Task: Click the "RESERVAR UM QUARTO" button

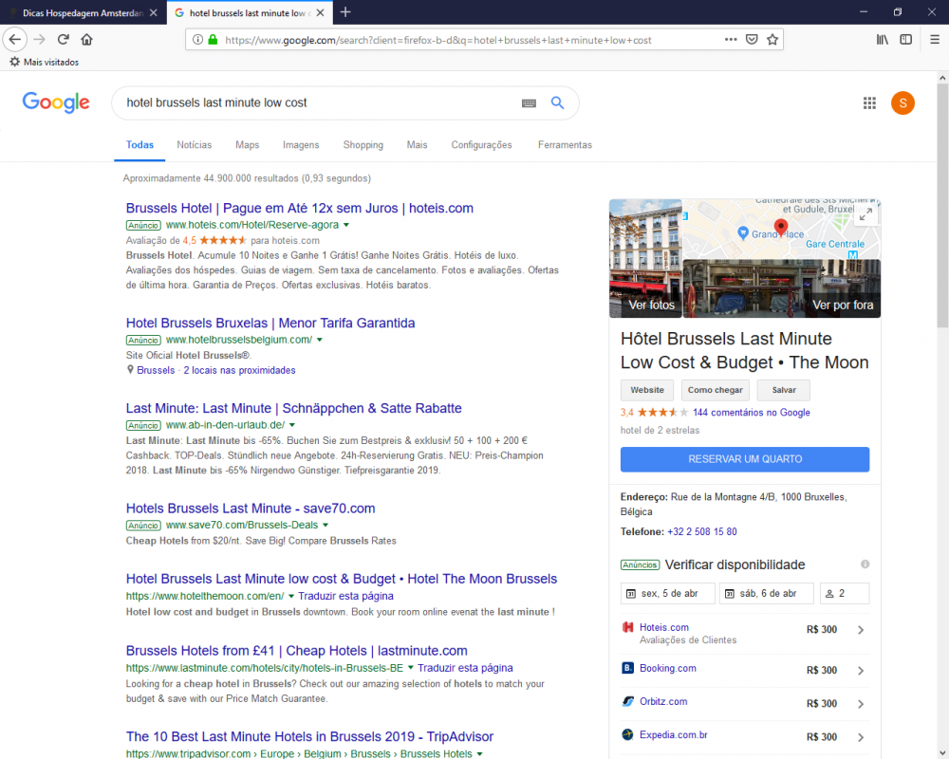Action: [x=744, y=459]
